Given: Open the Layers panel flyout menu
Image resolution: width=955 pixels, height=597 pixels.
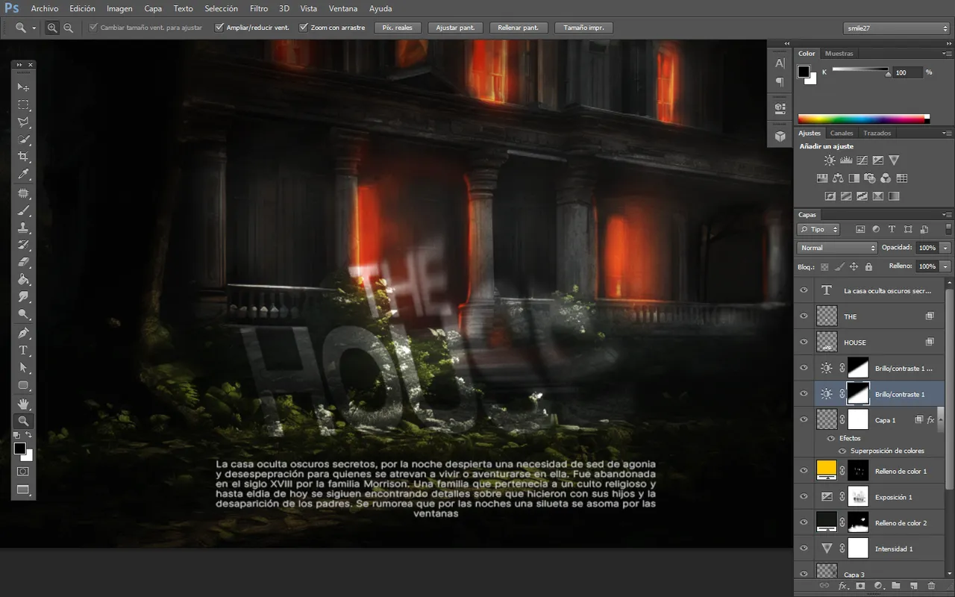Looking at the screenshot, I should [947, 215].
